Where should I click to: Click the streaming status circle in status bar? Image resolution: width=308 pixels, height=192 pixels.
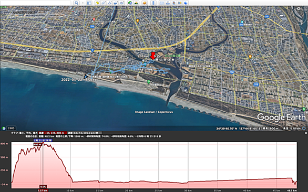[x=304, y=129]
